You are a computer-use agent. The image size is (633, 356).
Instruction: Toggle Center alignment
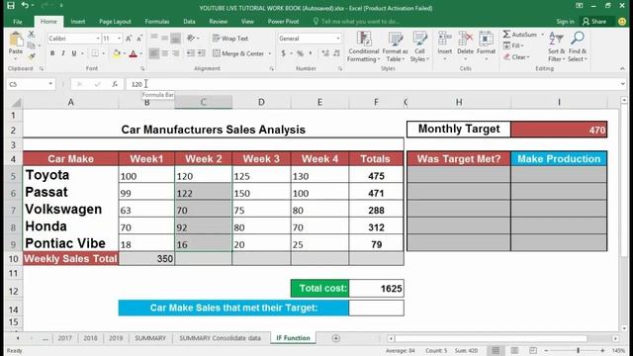pyautogui.click(x=165, y=53)
